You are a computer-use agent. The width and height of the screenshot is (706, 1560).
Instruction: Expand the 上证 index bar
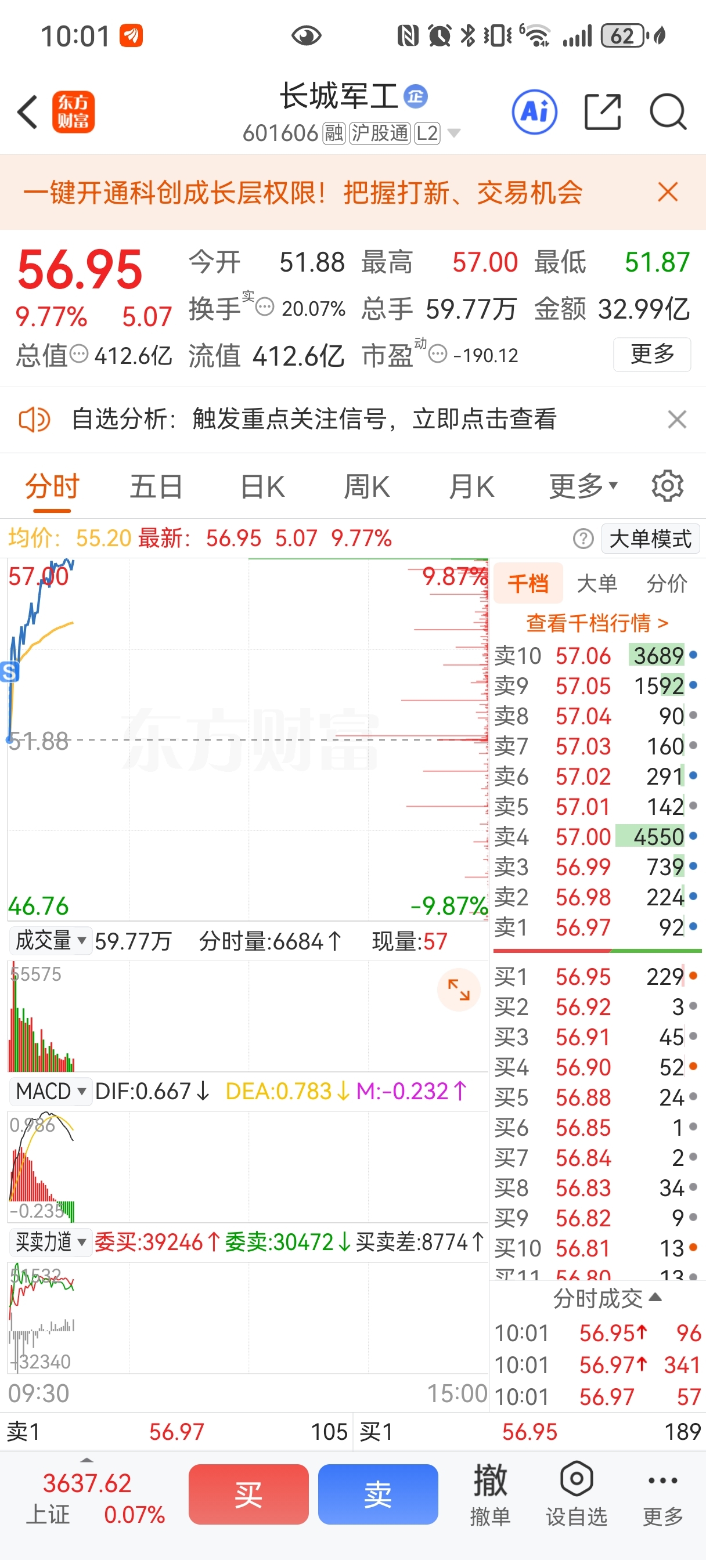click(x=87, y=1460)
